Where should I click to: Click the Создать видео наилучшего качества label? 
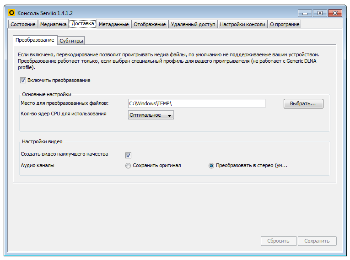point(65,154)
